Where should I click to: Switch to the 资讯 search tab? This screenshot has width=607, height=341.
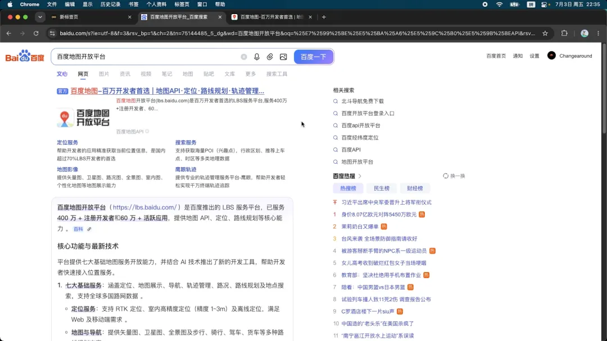[125, 74]
